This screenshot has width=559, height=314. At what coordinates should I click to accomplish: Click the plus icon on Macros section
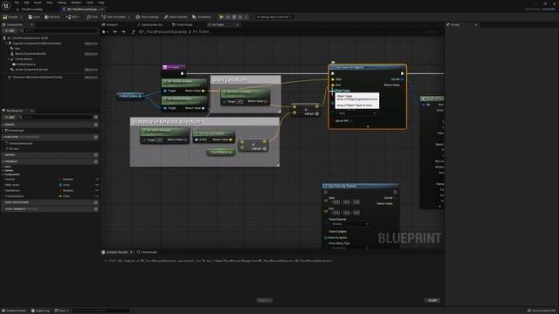click(x=96, y=155)
